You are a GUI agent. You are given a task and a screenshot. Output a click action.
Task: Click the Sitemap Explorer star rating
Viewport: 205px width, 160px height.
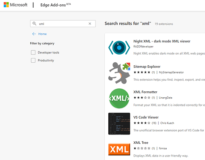(x=142, y=72)
